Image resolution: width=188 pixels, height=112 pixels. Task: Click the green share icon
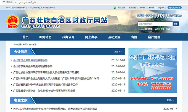pyautogui.click(x=115, y=8)
